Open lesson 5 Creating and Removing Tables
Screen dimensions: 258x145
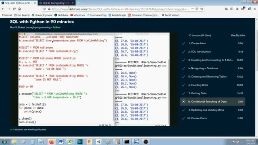click(212, 77)
